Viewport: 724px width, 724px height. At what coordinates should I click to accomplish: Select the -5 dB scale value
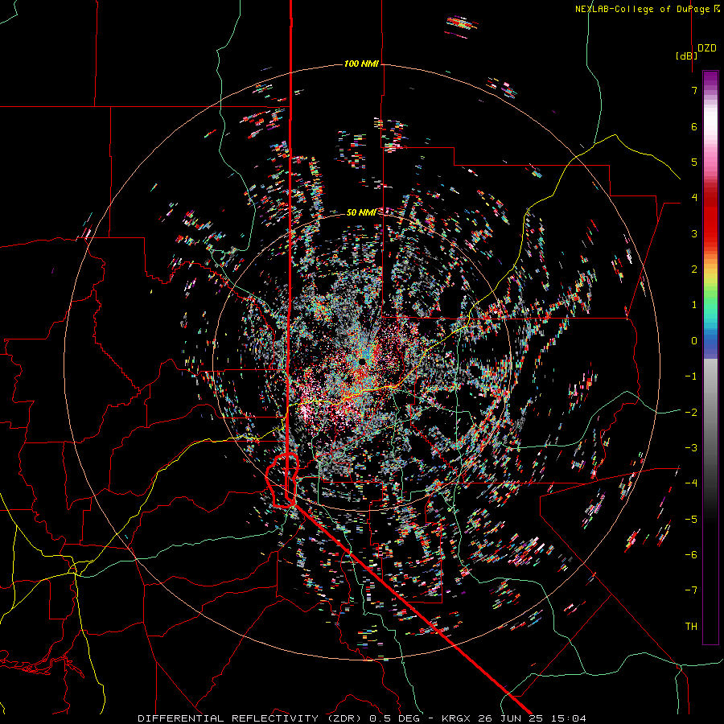(x=691, y=520)
